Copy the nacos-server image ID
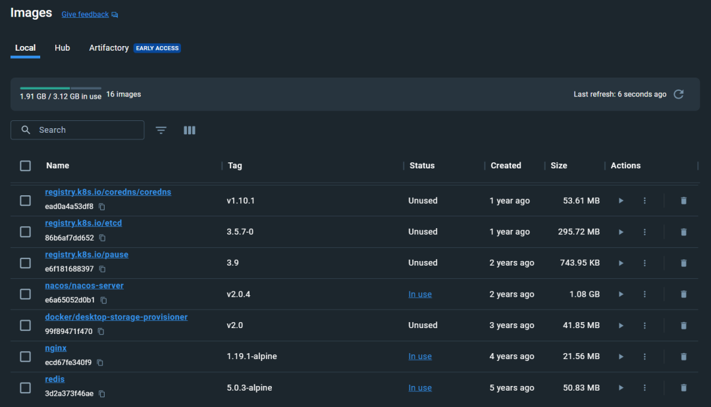 [x=103, y=300]
